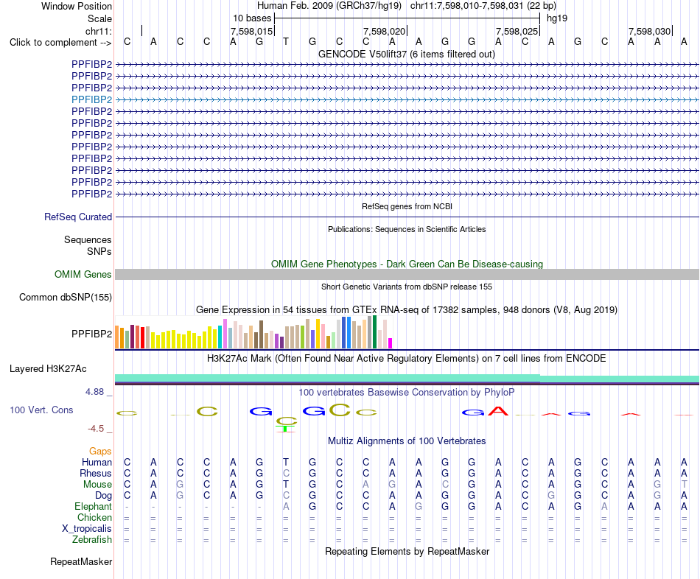700x579 pixels.
Task: Click the magenta last bar in GTEx chart
Action: 391,343
